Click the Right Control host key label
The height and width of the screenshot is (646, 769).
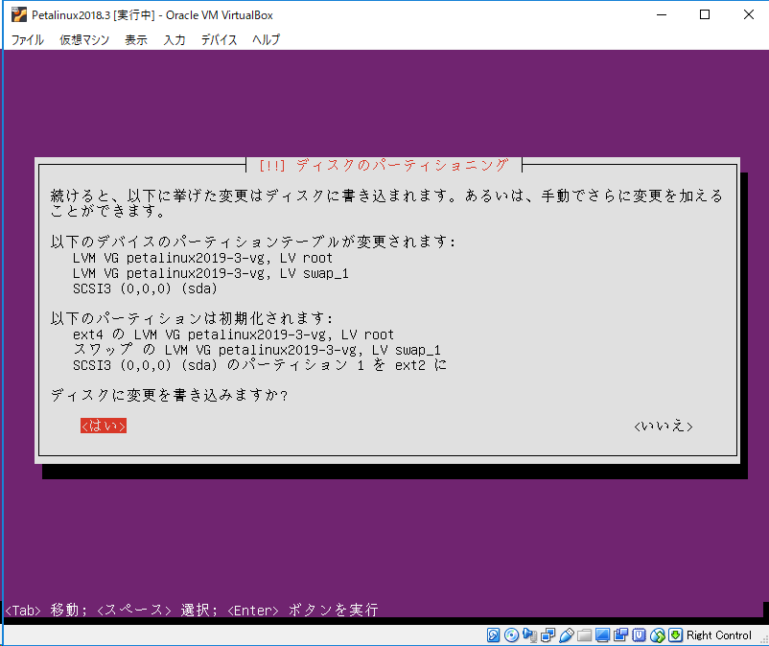pyautogui.click(x=718, y=634)
